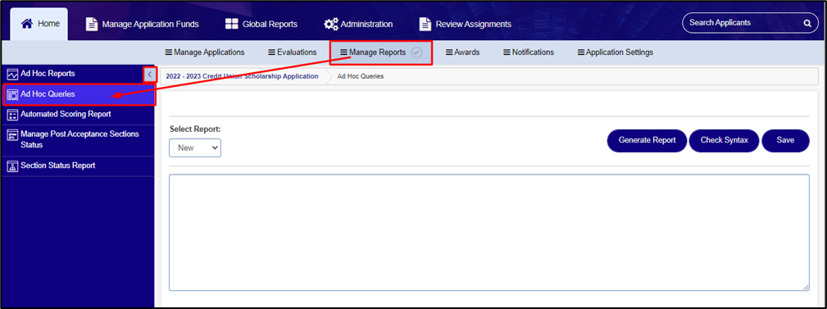Click the Save button
The height and width of the screenshot is (309, 827).
coord(785,141)
